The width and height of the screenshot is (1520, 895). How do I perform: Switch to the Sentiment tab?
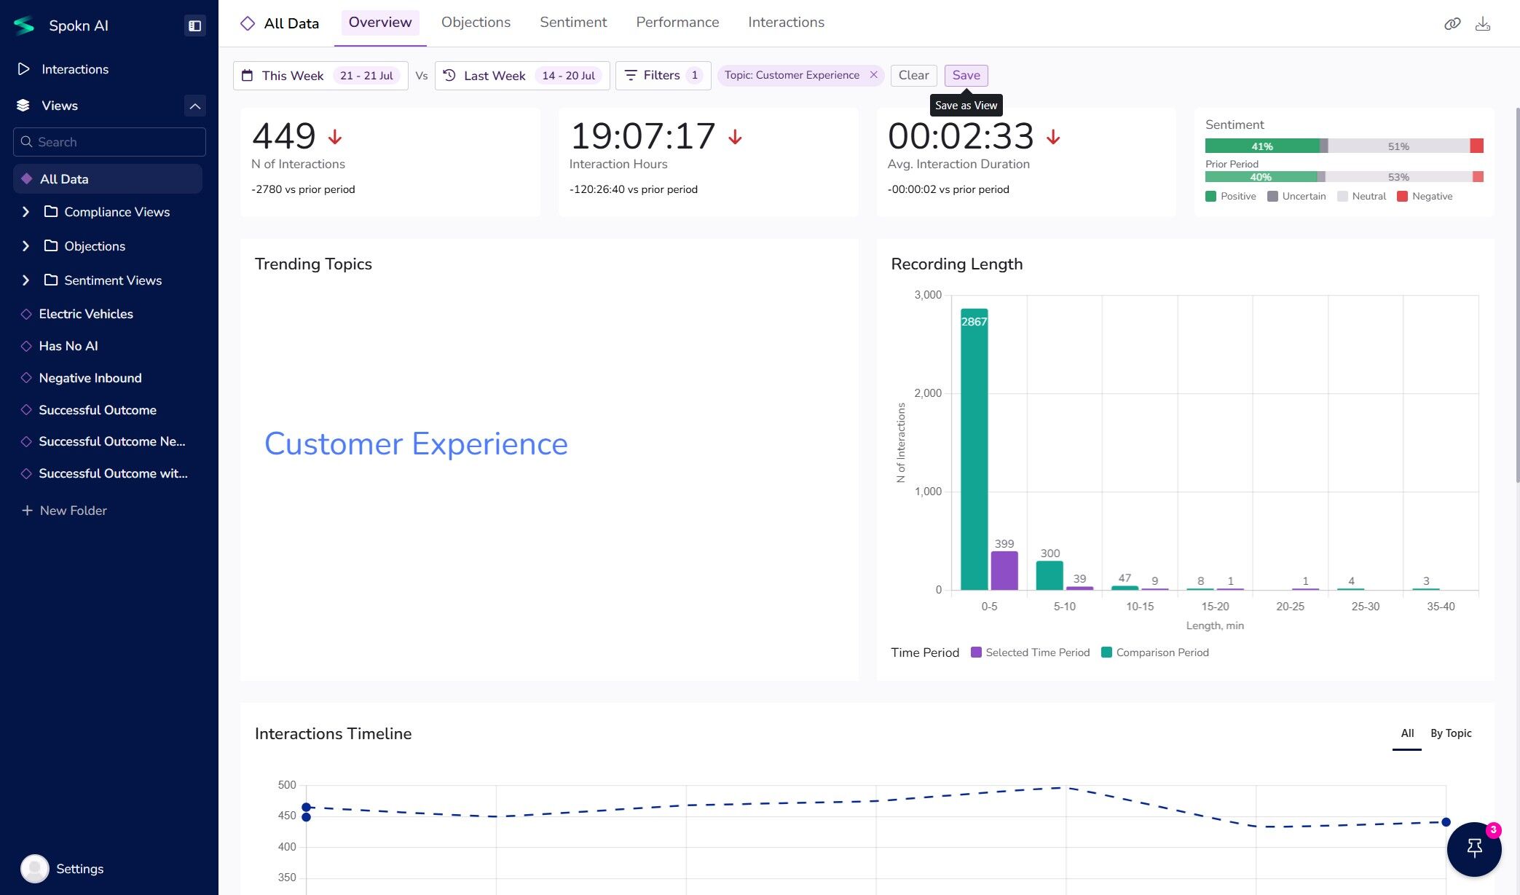click(572, 23)
